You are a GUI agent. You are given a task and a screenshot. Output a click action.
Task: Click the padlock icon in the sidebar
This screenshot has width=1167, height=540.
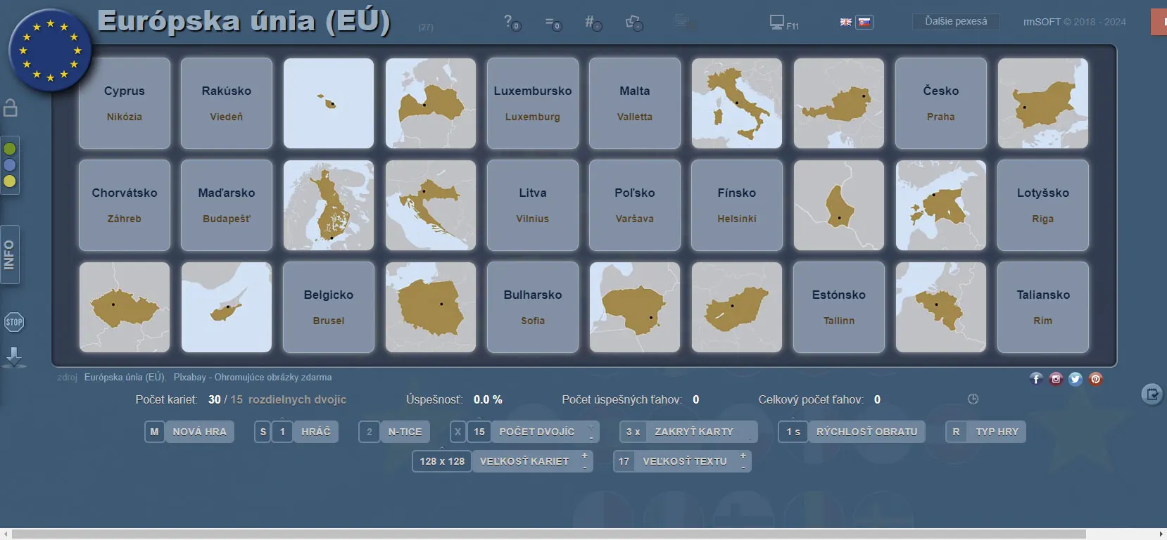pyautogui.click(x=11, y=108)
